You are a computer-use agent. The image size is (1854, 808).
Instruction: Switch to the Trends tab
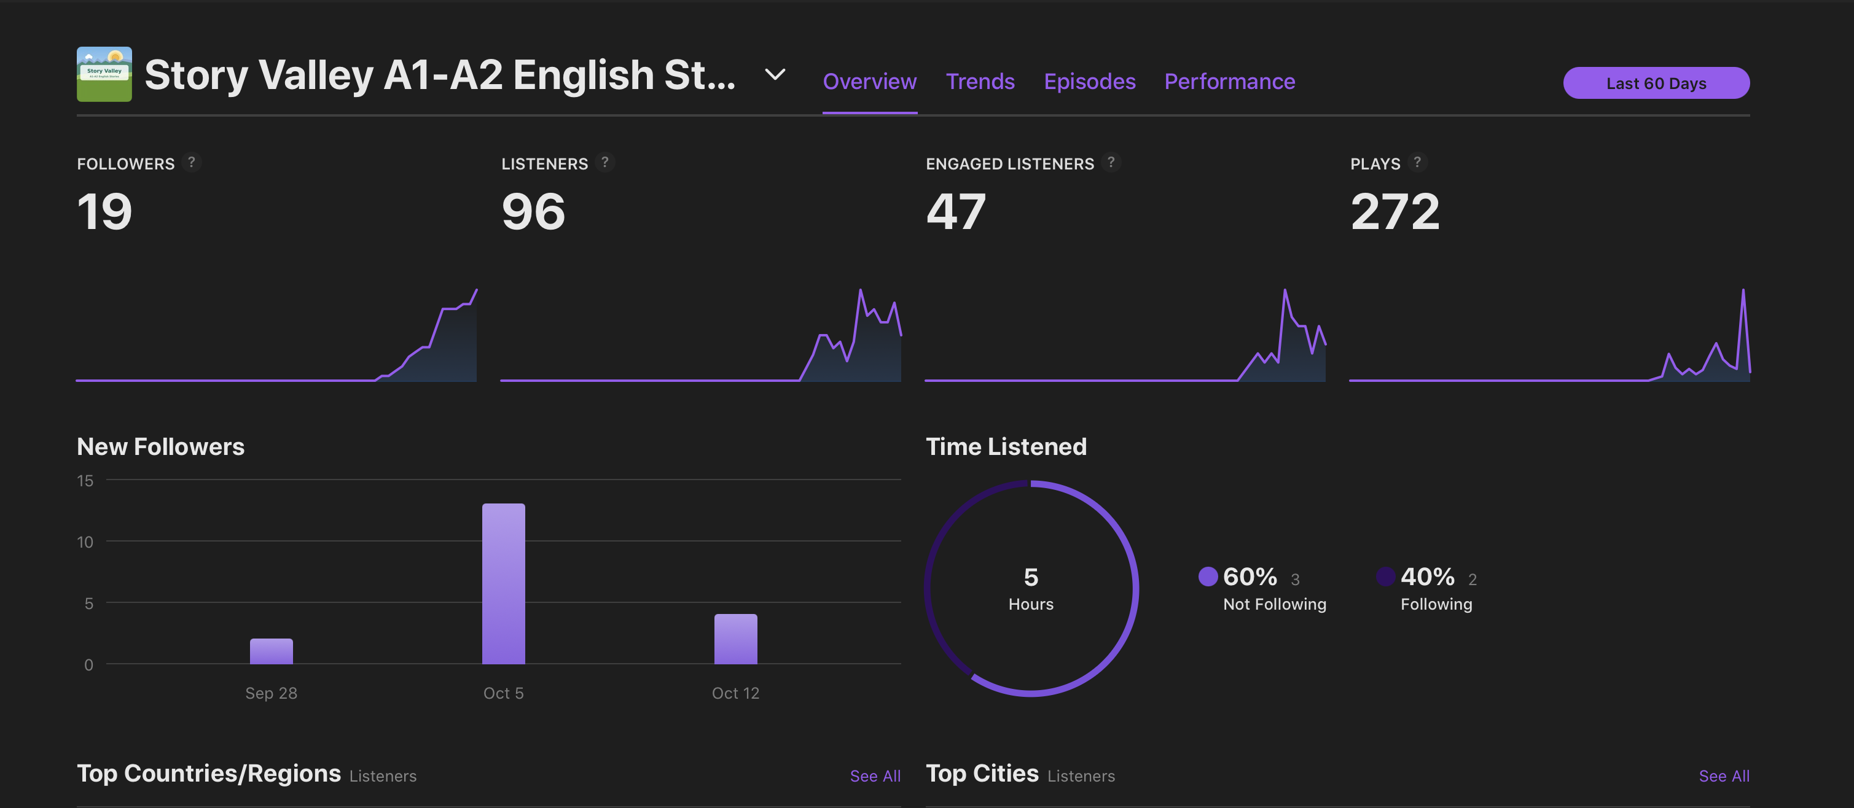tap(980, 81)
